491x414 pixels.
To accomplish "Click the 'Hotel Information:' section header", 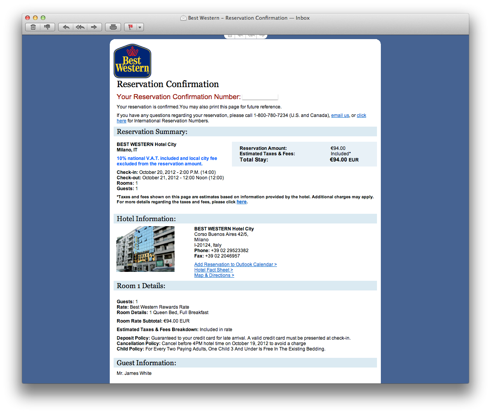I will click(x=245, y=219).
